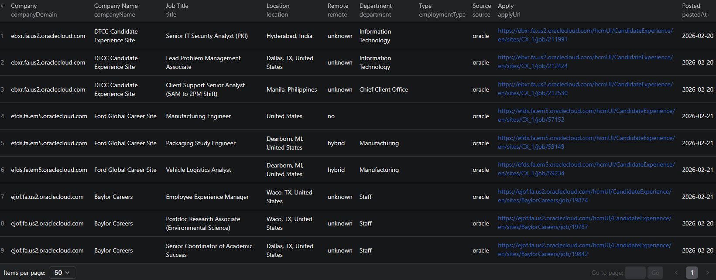716x280 pixels.
Task: Focus the Go to page input field
Action: coord(635,273)
